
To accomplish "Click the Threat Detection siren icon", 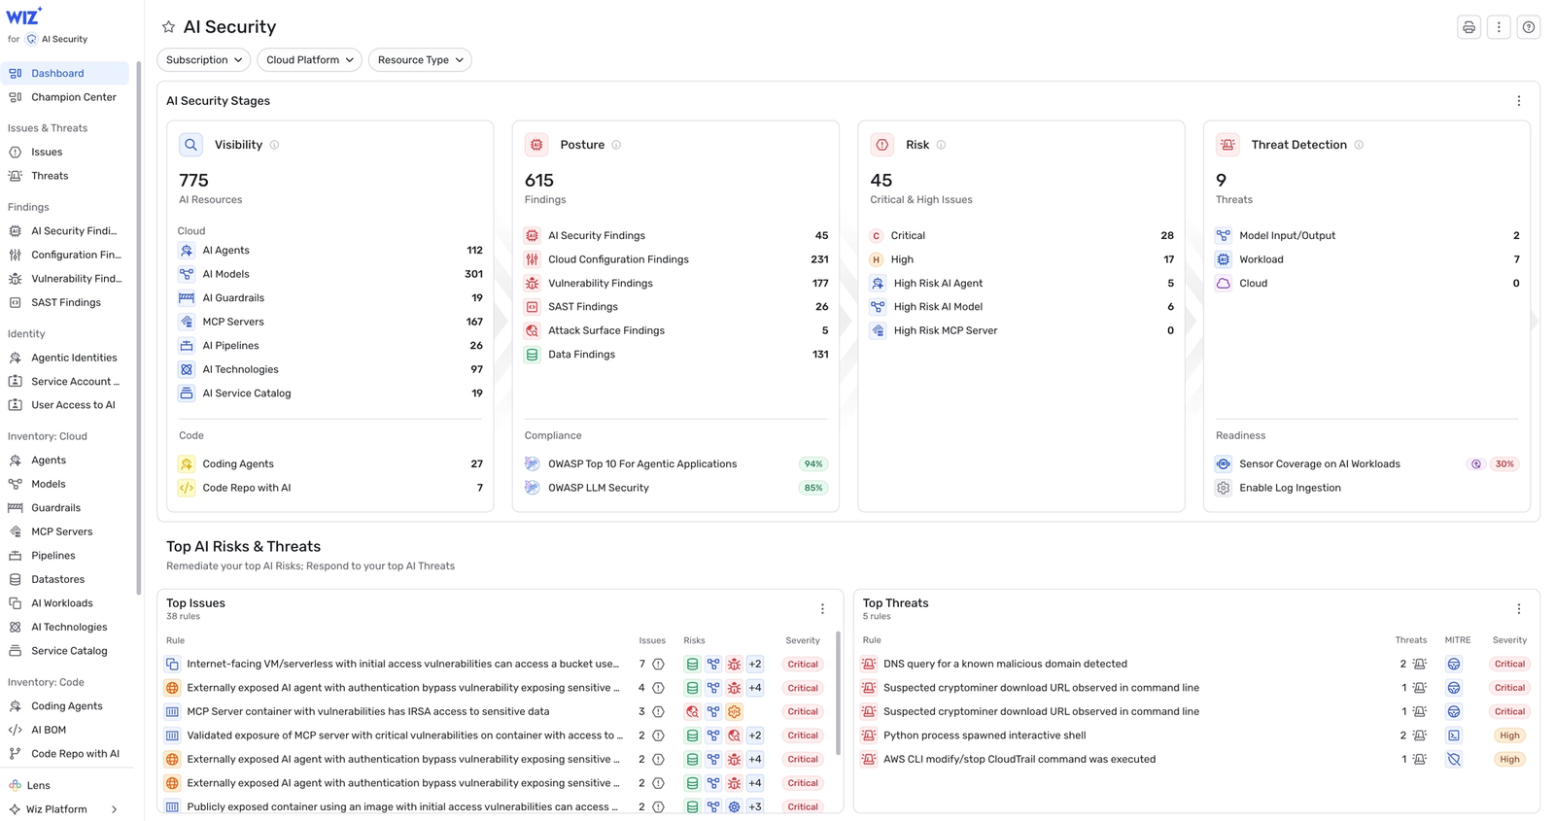I will tap(1228, 145).
